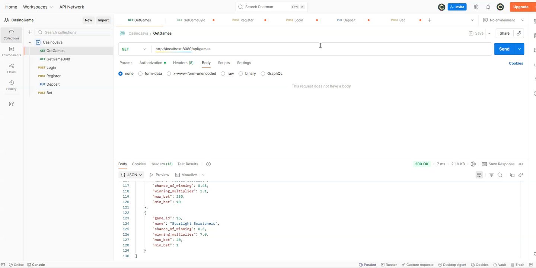The image size is (536, 268).
Task: Click the response more options ellipsis
Action: point(521,164)
